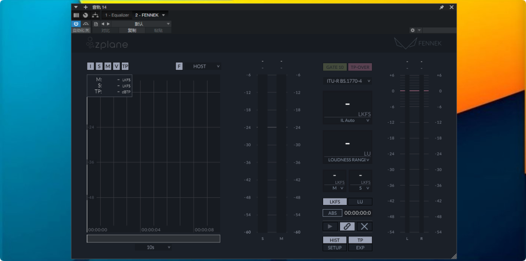Screen dimensions: 526x261
Task: Select the LU unit button
Action: pos(360,201)
